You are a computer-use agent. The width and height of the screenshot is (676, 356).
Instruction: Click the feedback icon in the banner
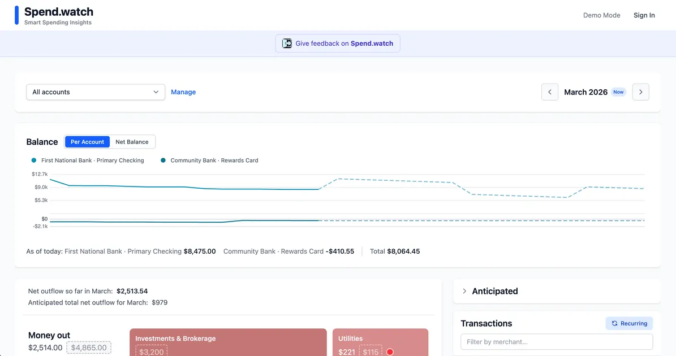tap(287, 44)
